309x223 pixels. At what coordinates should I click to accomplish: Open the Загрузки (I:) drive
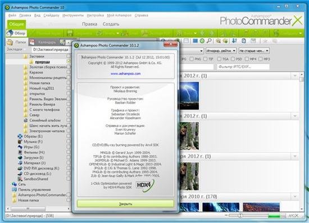click(x=30, y=158)
